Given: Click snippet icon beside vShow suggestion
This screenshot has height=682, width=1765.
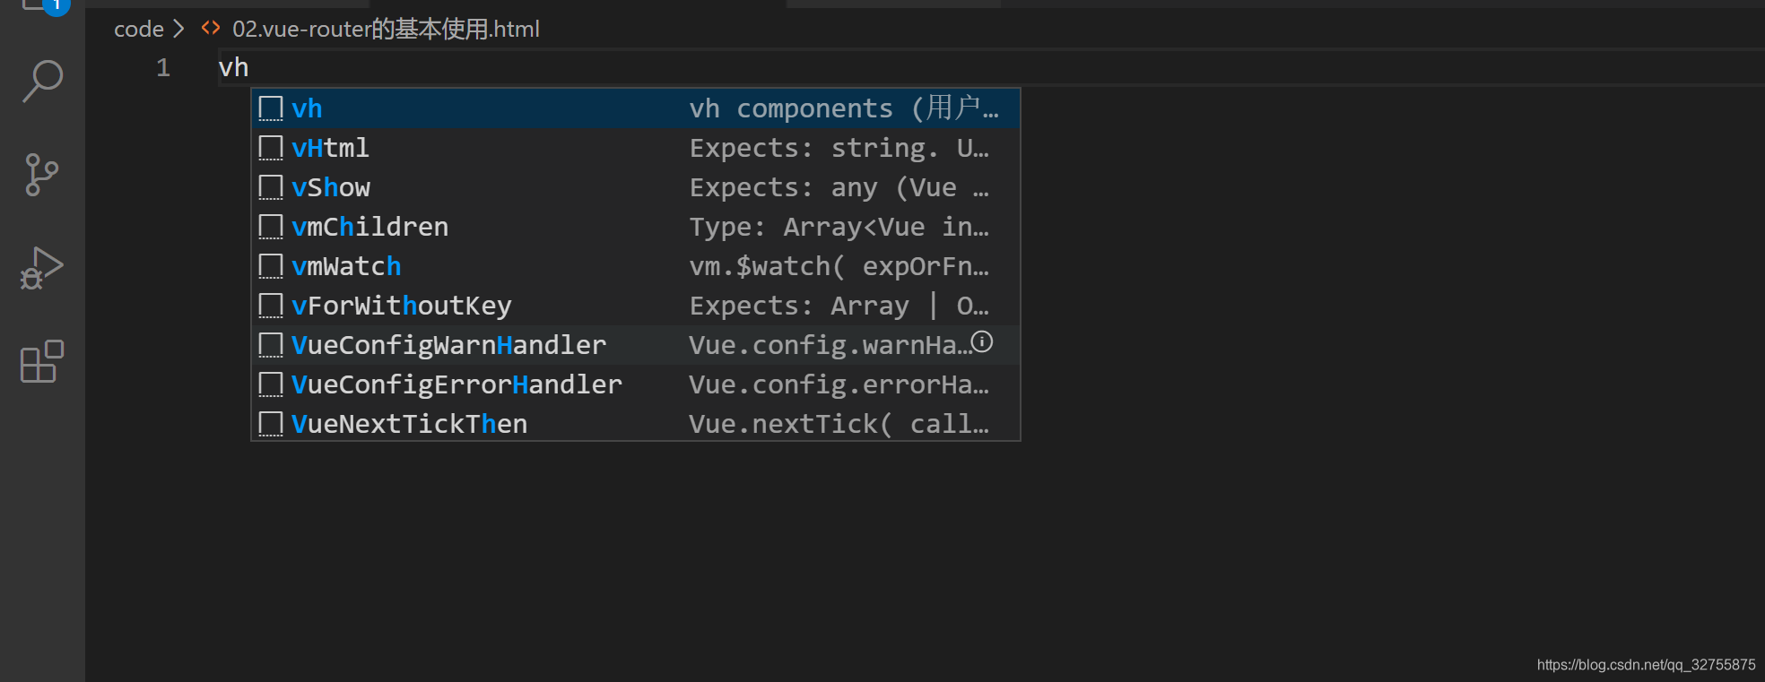Looking at the screenshot, I should tap(271, 187).
